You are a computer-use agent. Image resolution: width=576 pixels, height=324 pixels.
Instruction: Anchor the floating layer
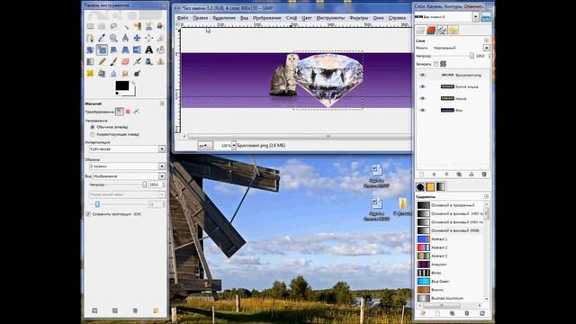pos(472,174)
